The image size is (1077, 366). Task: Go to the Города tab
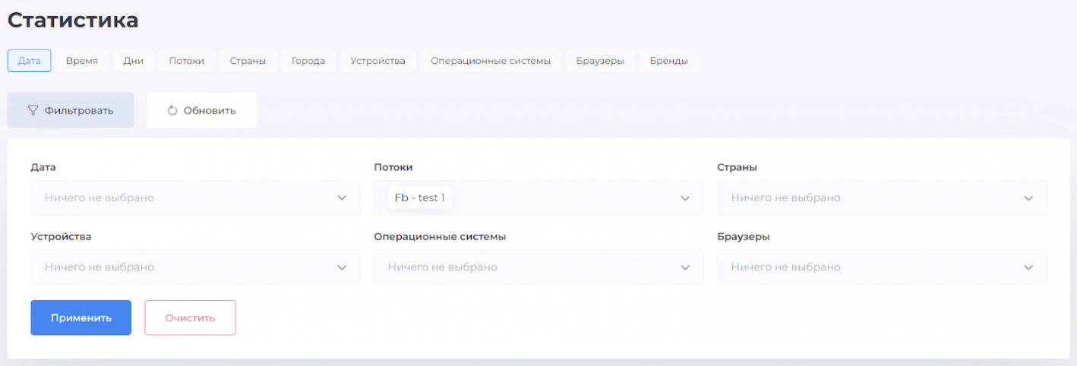308,61
